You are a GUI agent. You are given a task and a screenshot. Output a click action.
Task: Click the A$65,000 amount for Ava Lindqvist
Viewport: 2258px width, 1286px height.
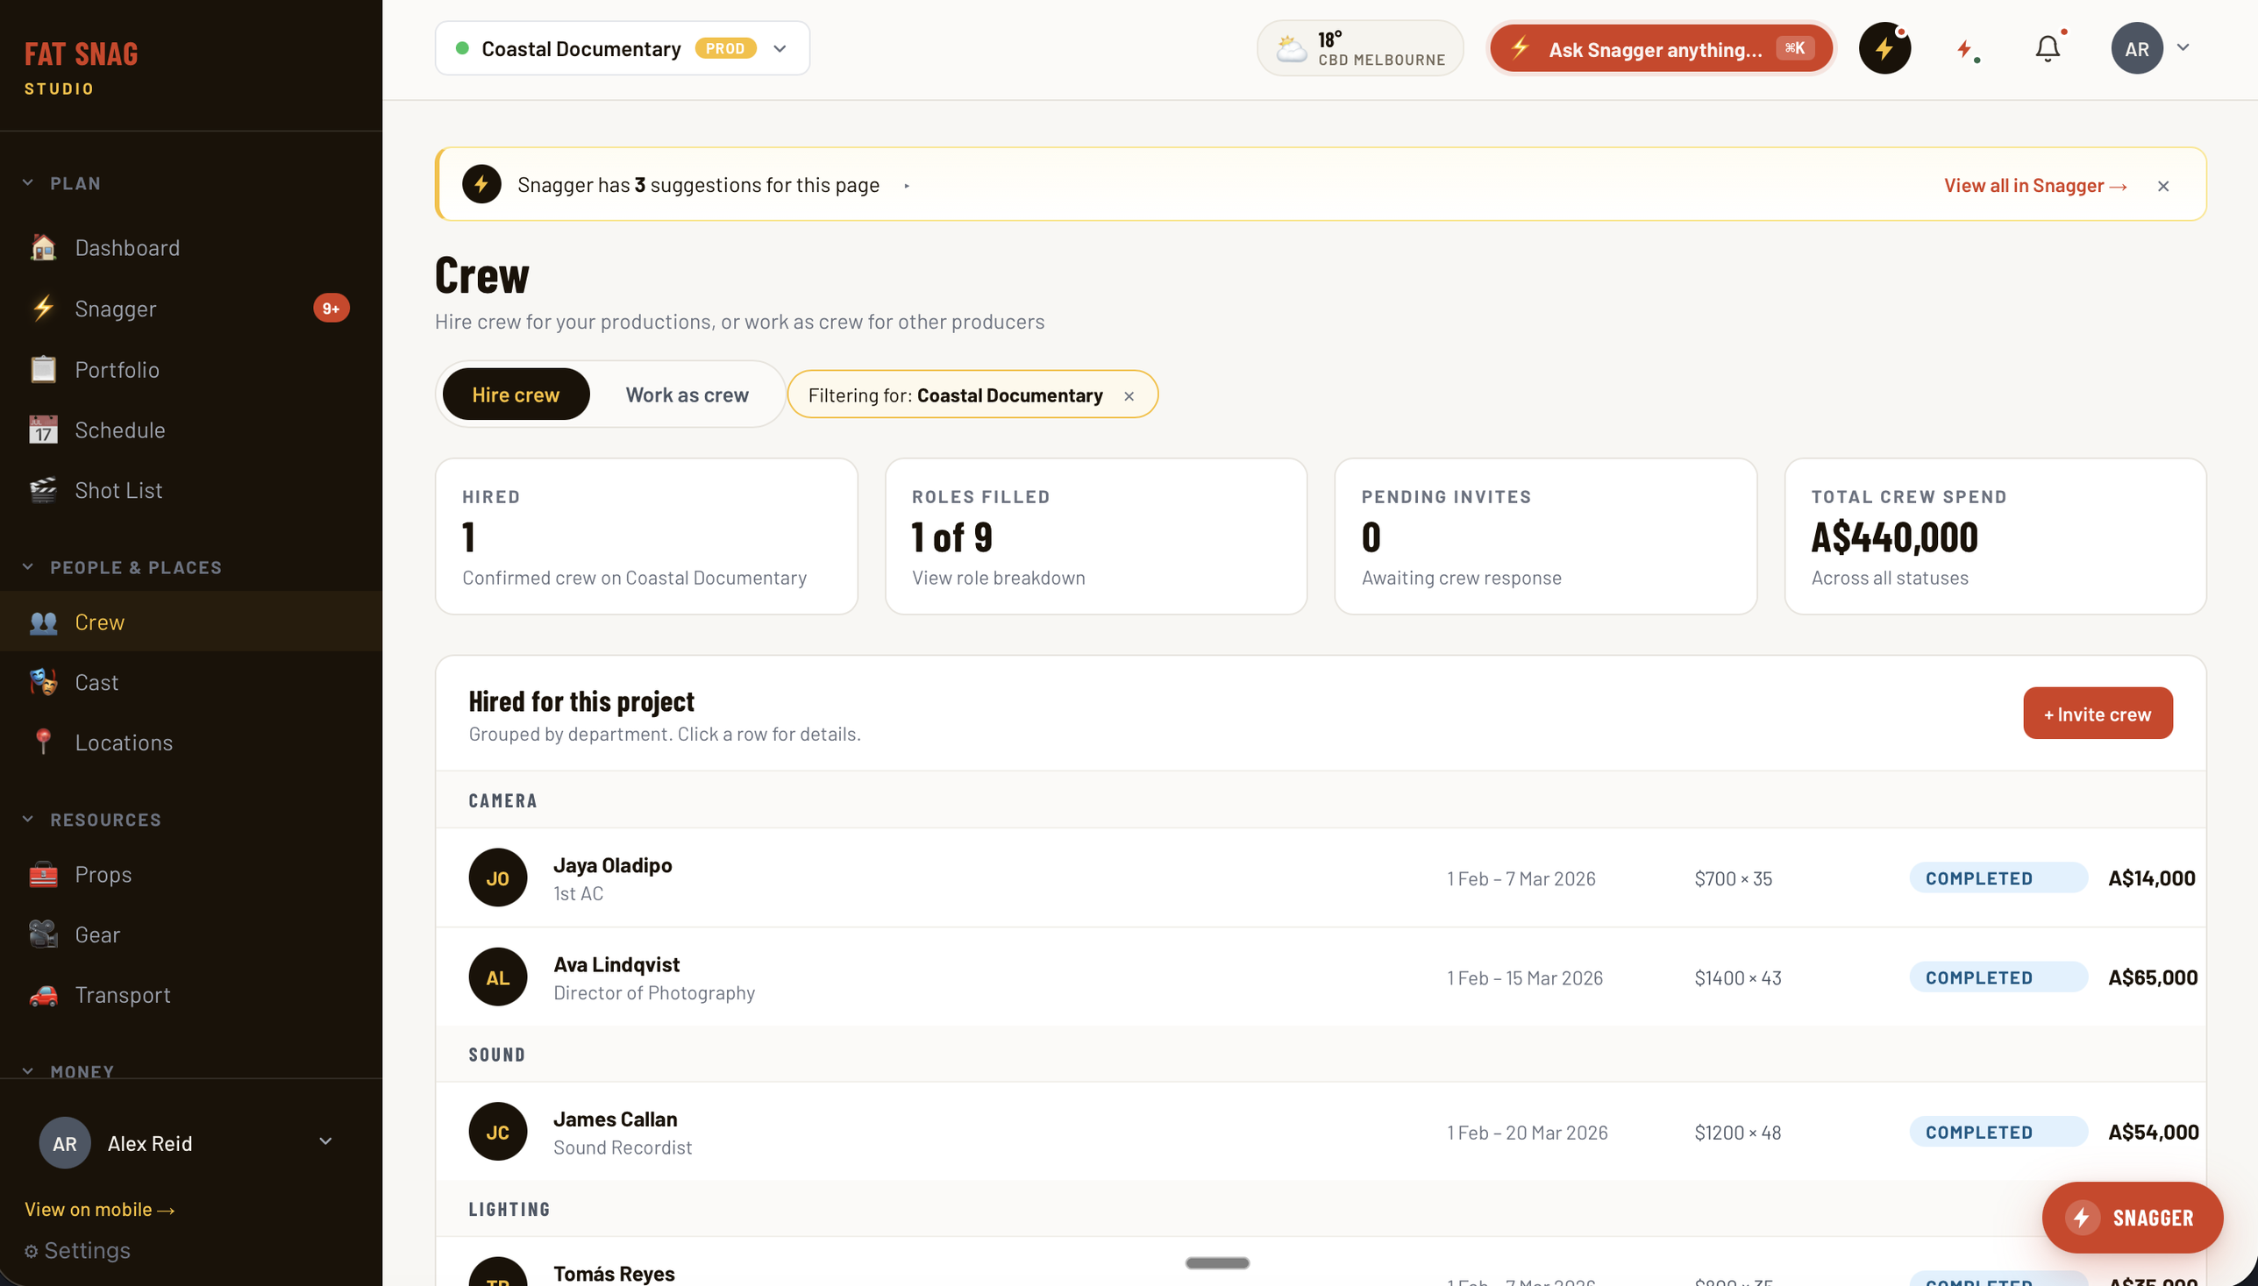pyautogui.click(x=2152, y=977)
